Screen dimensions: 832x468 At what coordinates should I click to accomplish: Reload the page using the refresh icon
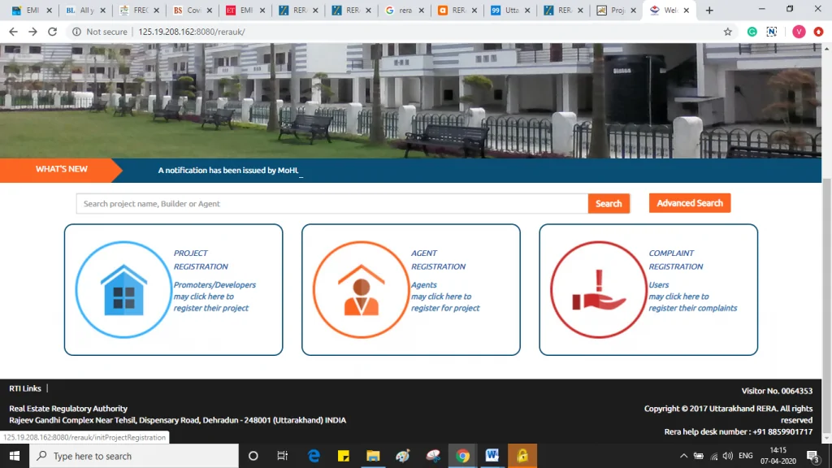click(53, 32)
